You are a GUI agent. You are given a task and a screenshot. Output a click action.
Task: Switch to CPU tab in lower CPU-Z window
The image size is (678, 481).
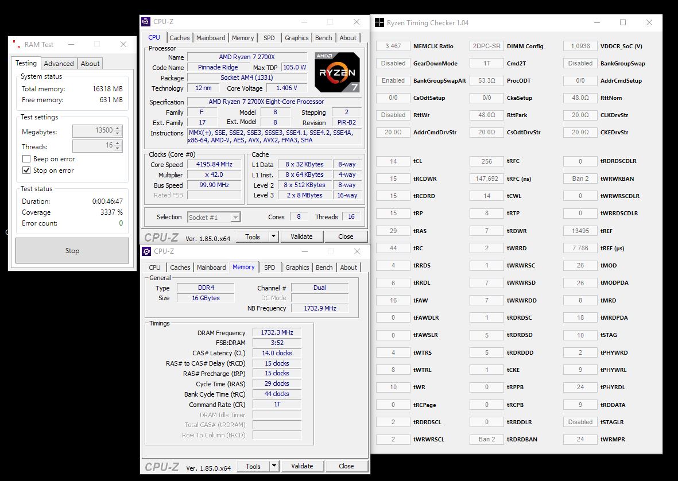click(x=154, y=267)
